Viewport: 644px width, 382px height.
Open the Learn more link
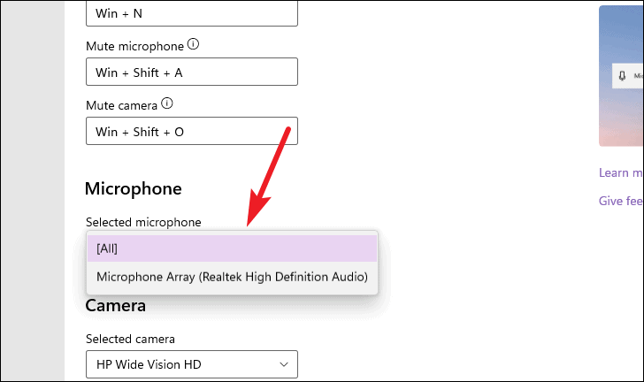coord(621,173)
